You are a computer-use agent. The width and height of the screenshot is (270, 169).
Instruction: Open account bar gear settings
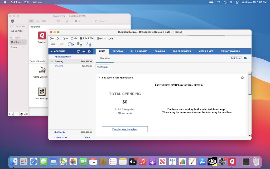click(89, 51)
